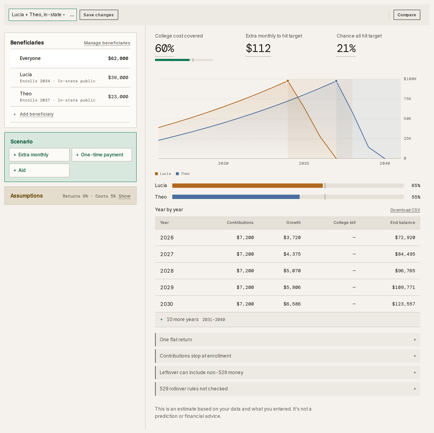Add a One-time payment scenario
Image resolution: width=434 pixels, height=433 pixels.
102,155
